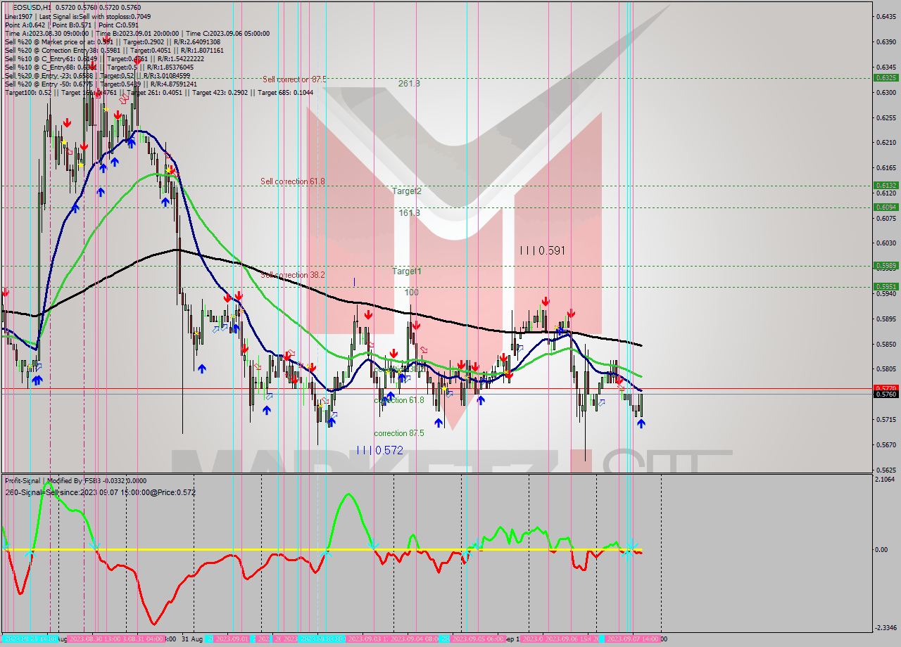
Task: Click the -2.3346 indicator scale value
Action: [886, 628]
